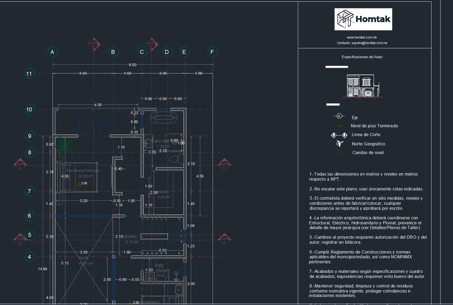Click grid axis bubble F
Image resolution: width=453 pixels, height=305 pixels.
coord(212,52)
